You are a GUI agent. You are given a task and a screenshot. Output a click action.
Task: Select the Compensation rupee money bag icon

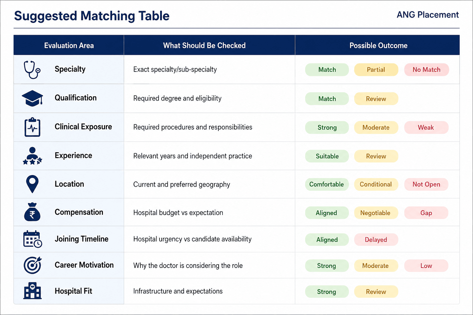(32, 212)
